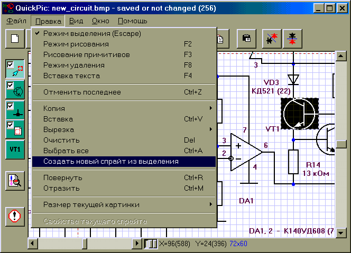Open the Вид menu

point(76,21)
